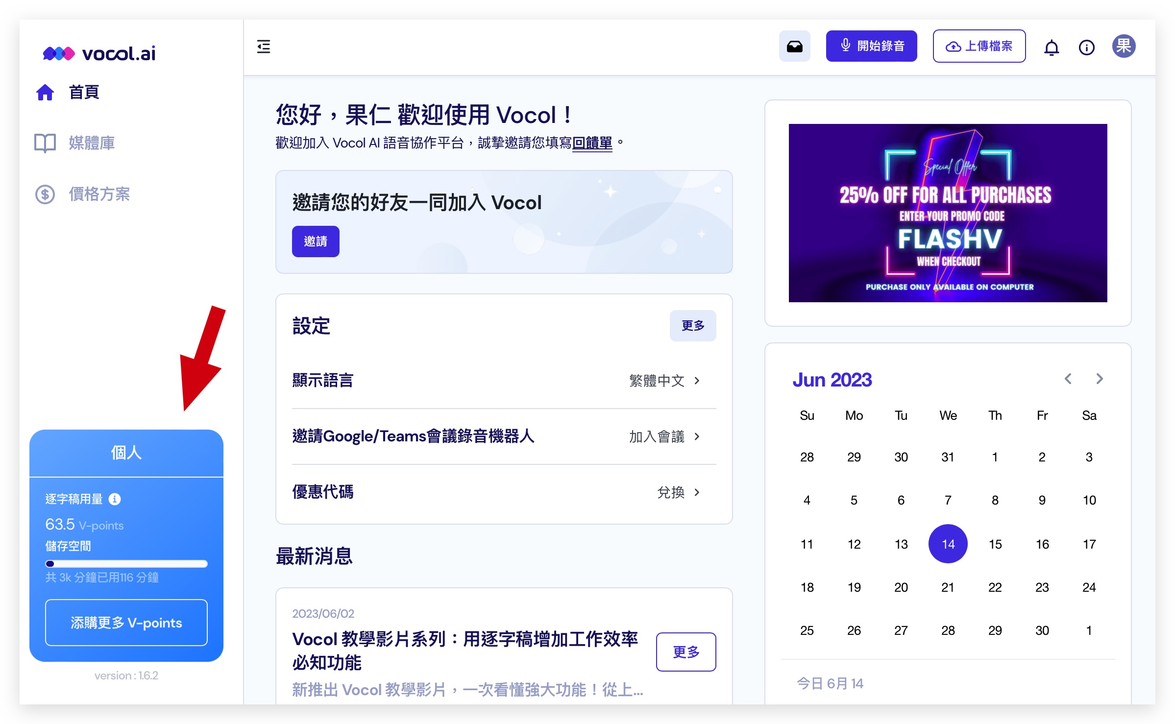
Task: Click the Jun 2023 calendar heading
Action: click(x=832, y=380)
